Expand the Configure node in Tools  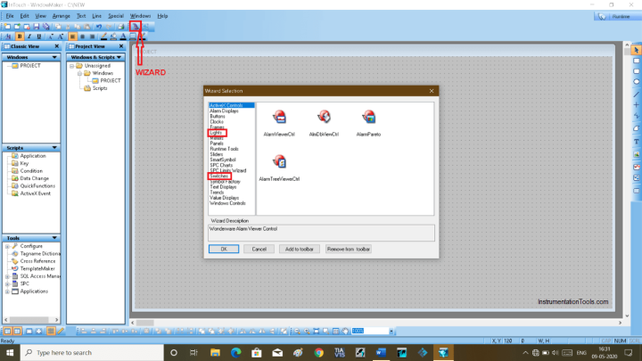pos(8,246)
